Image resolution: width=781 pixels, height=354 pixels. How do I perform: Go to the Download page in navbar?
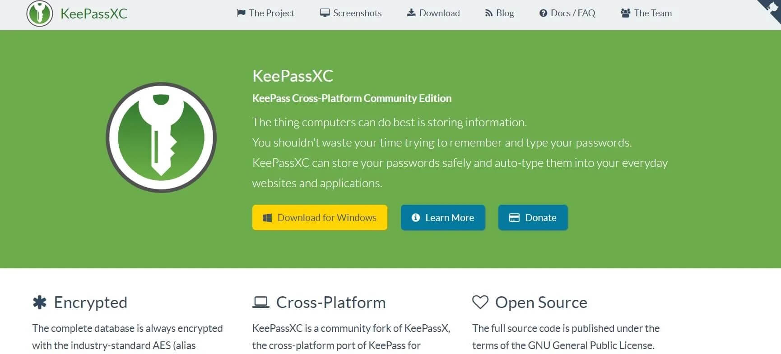click(x=433, y=13)
